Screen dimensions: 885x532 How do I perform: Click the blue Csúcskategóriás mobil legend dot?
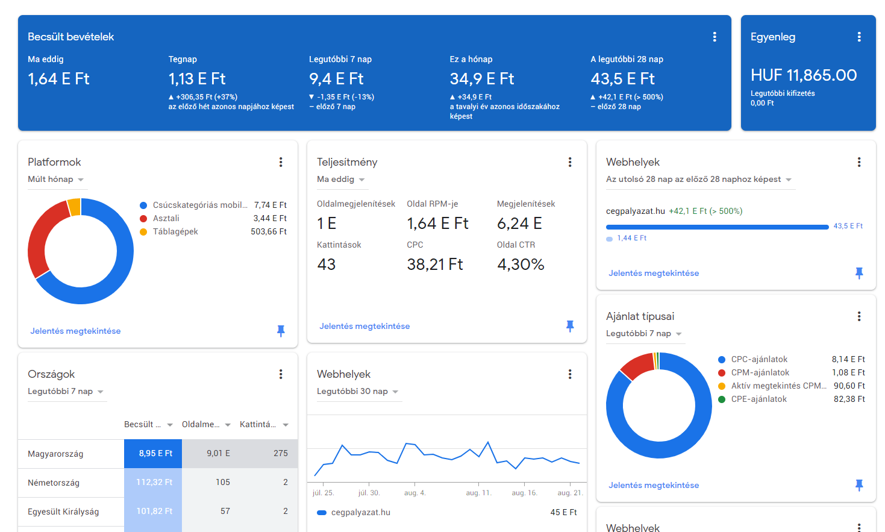143,205
